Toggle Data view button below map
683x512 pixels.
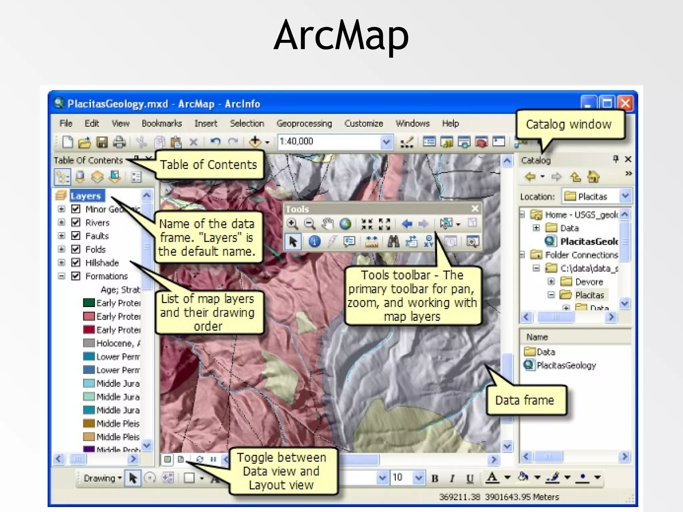tap(167, 459)
